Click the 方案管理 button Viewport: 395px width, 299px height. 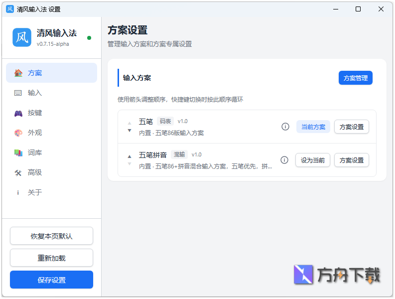(356, 78)
